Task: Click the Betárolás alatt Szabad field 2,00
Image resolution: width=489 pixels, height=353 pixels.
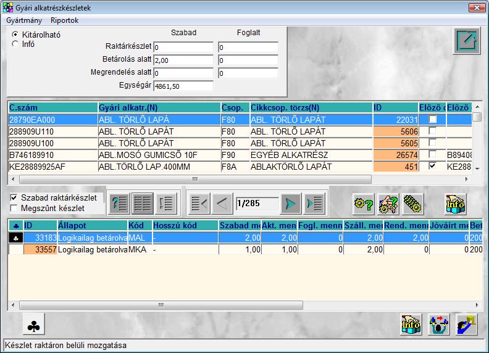Action: (183, 60)
